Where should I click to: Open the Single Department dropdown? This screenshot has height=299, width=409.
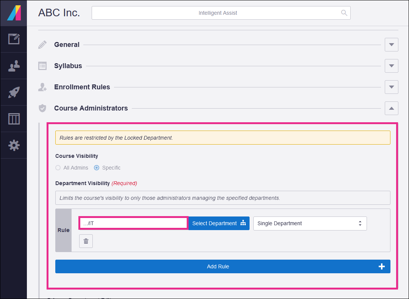point(310,223)
